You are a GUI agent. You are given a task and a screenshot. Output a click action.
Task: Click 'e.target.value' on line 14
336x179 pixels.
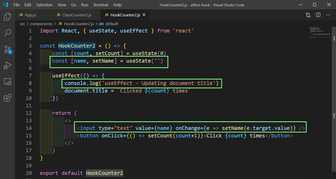(x=268, y=128)
